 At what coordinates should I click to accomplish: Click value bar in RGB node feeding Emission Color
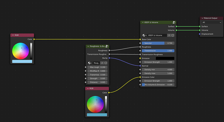106,104
